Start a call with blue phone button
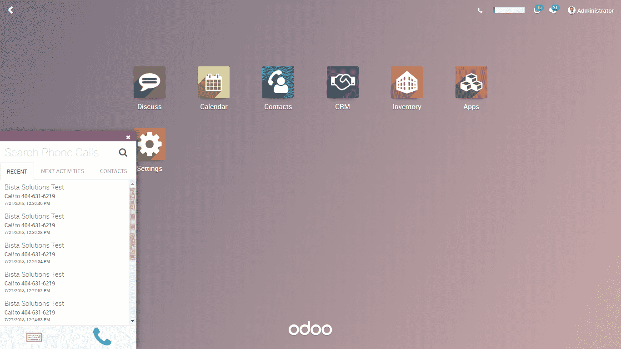This screenshot has width=621, height=349. click(x=102, y=337)
